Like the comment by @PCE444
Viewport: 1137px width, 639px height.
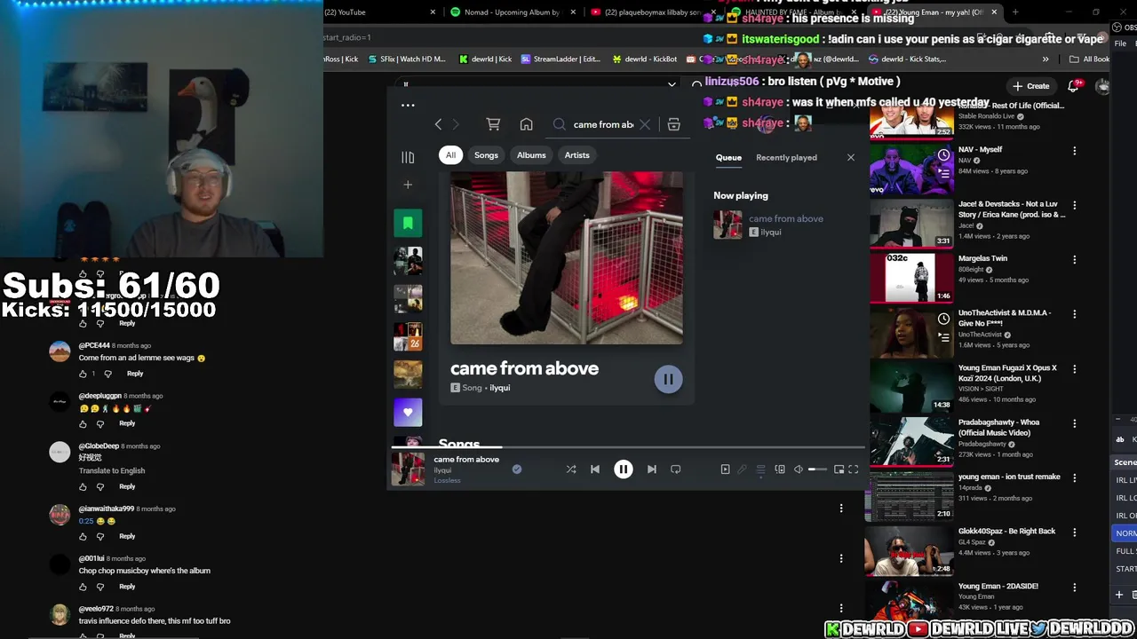[x=83, y=374]
